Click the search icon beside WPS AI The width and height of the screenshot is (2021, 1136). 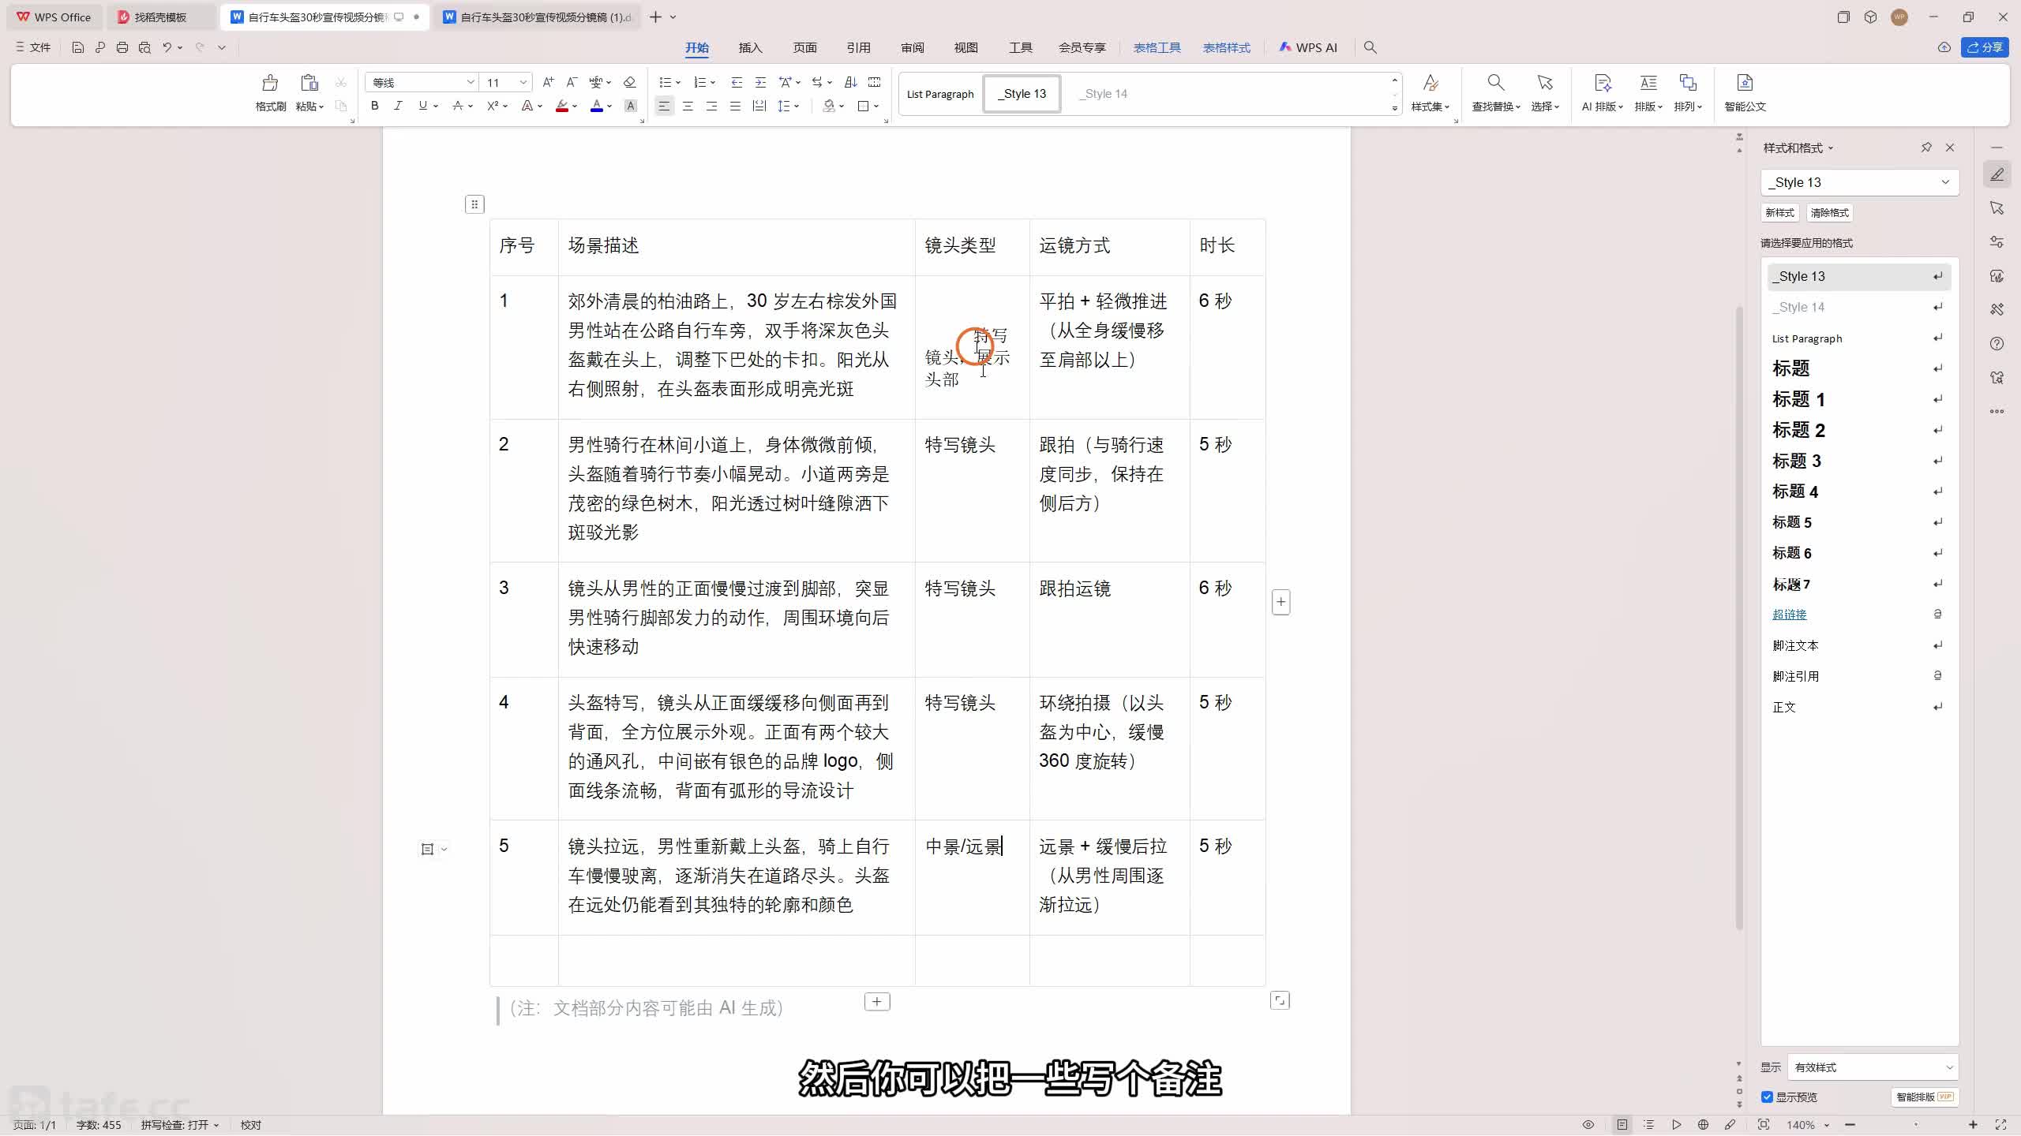coord(1370,47)
